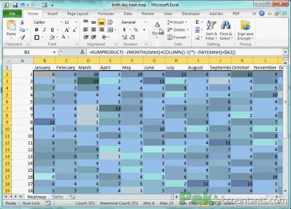Viewport: 291px width, 209px height.
Task: Click the horizontal scrollbar left arrow
Action: click(176, 197)
